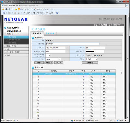Open the Web Slice Gallery item

(44, 9)
